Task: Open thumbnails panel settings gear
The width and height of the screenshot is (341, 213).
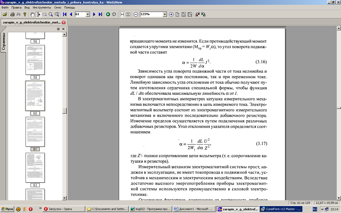Action: [x=58, y=29]
